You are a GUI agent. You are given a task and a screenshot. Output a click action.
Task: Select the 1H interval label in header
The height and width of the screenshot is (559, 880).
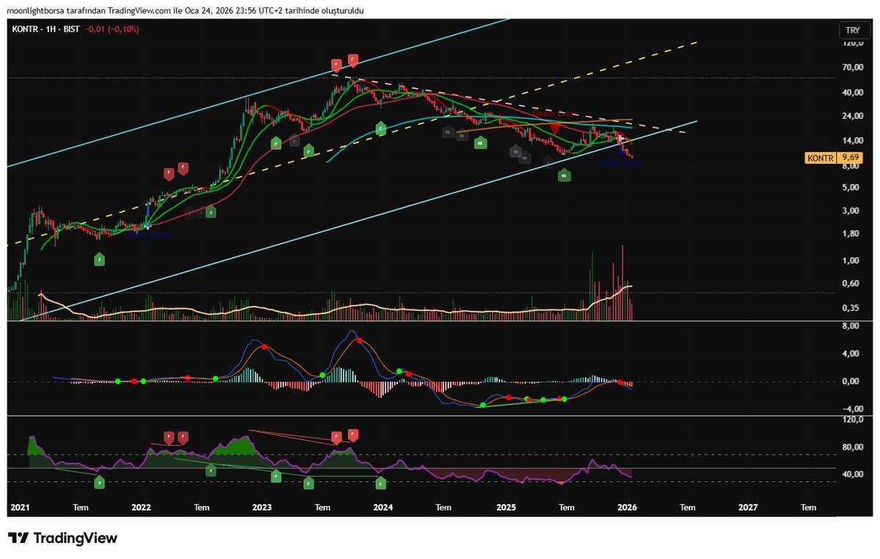tap(51, 29)
